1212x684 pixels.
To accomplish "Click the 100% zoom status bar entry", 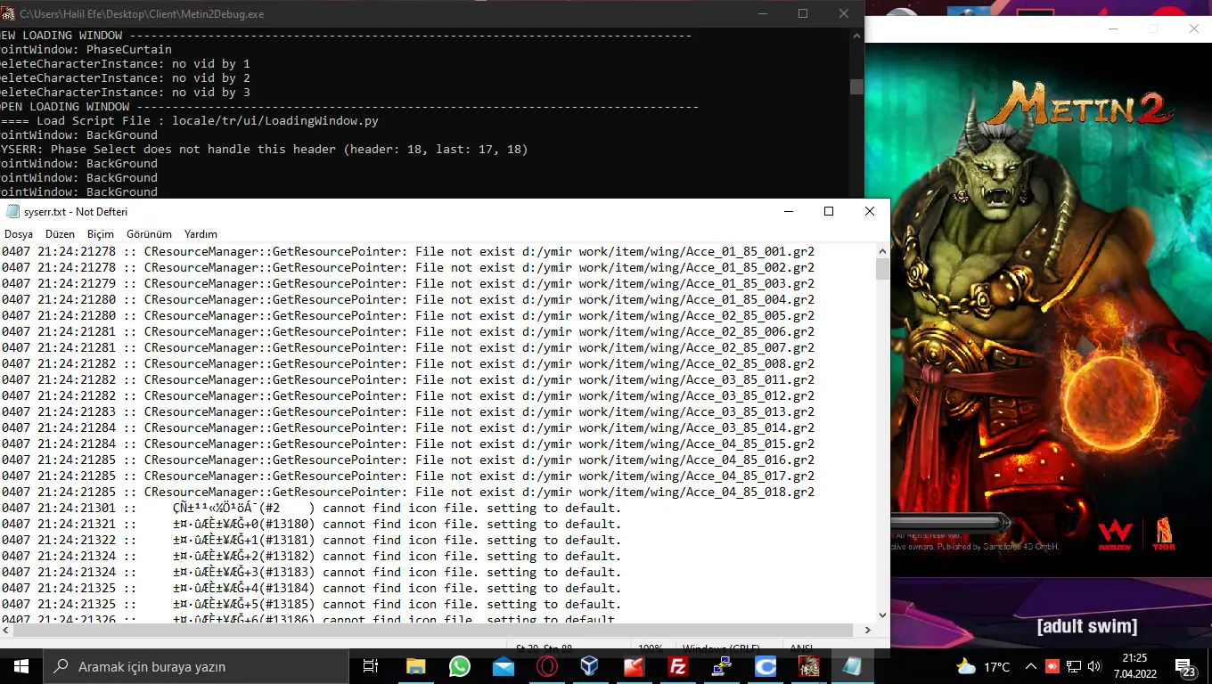I will click(x=651, y=647).
